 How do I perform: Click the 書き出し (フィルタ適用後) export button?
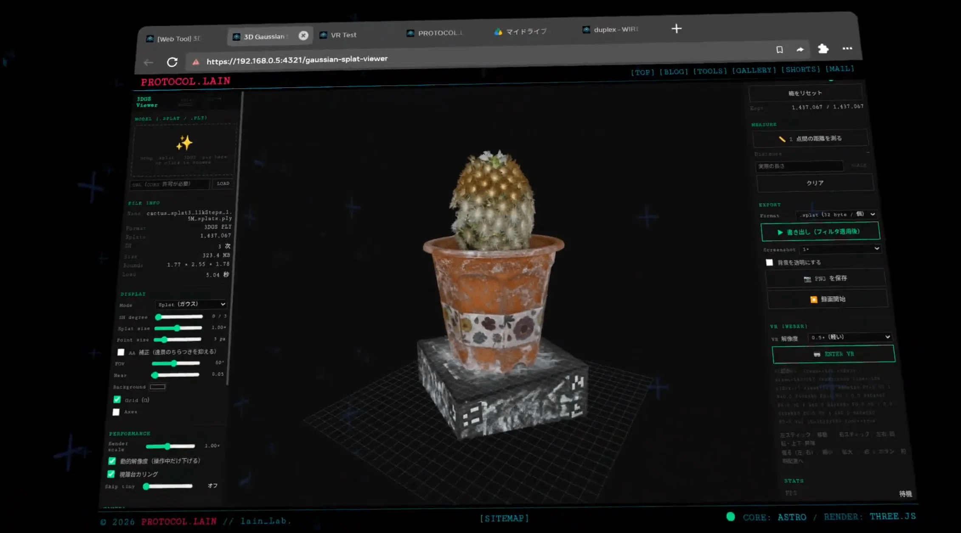click(820, 232)
